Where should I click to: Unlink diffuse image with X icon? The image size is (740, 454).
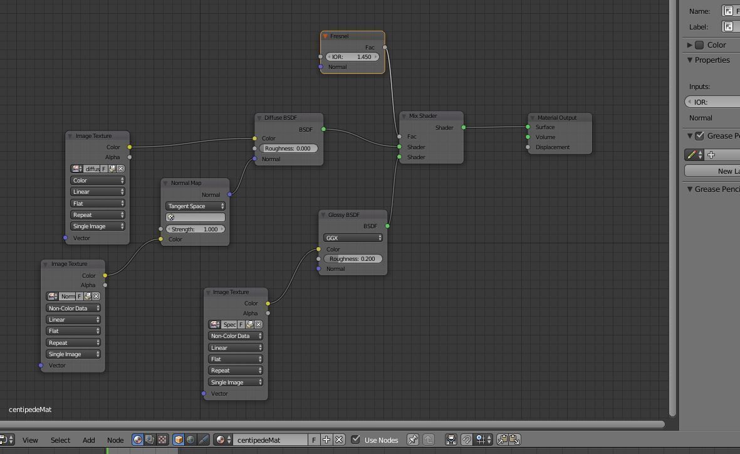coord(121,169)
